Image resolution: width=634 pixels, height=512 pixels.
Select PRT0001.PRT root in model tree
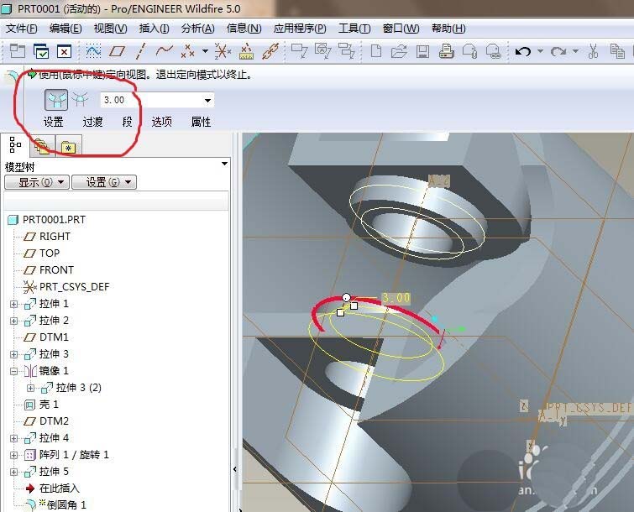pyautogui.click(x=47, y=220)
